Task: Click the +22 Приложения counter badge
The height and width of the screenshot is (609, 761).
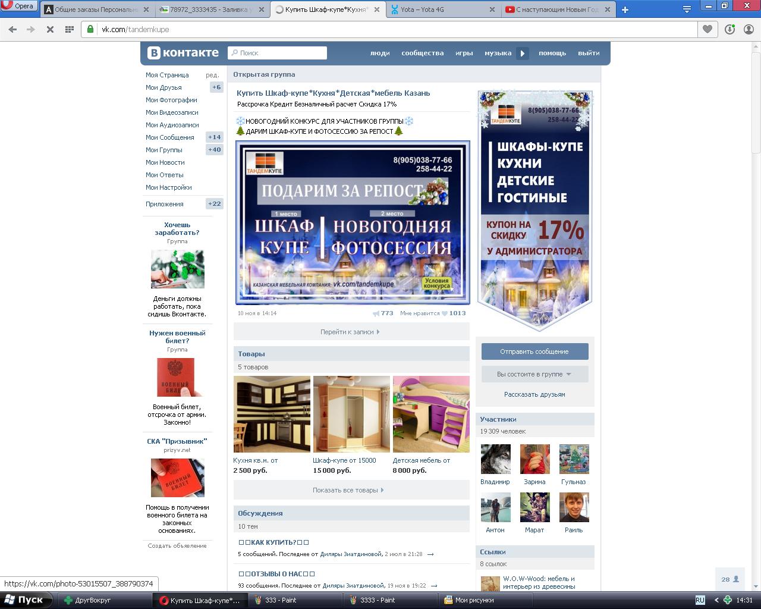Action: [215, 204]
